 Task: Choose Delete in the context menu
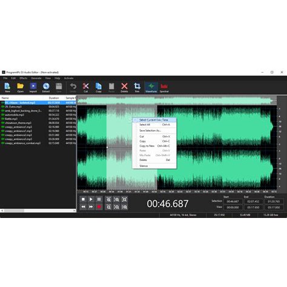pyautogui.click(x=154, y=160)
